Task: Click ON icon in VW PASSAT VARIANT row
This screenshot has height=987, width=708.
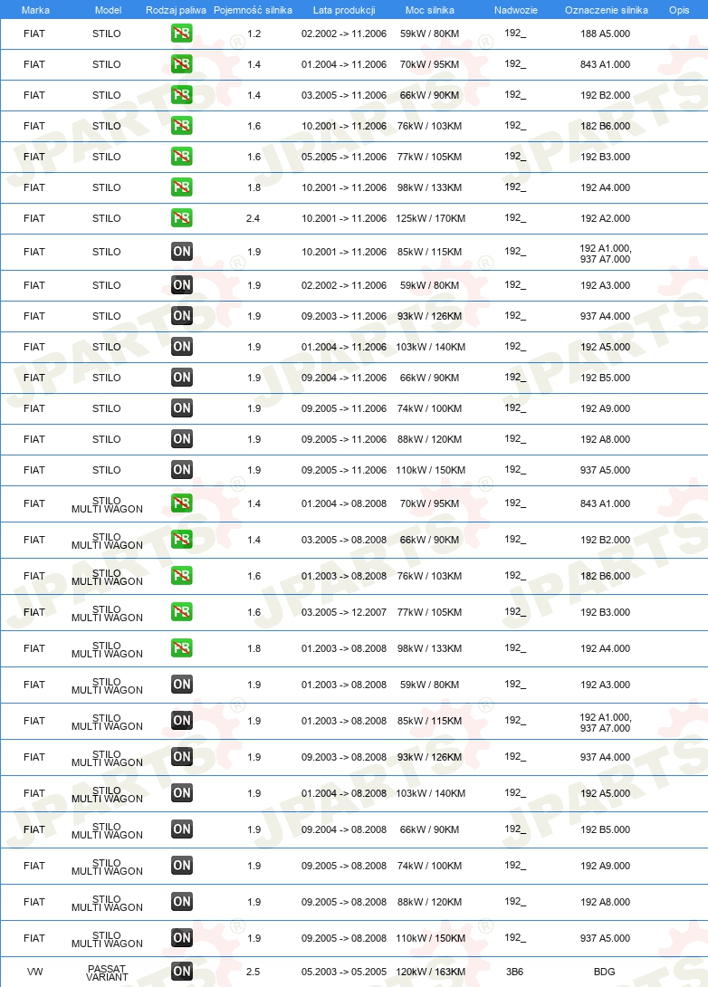Action: 181,972
